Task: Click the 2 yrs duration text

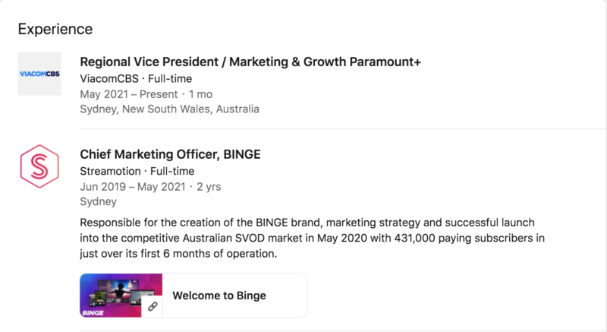Action: (x=208, y=187)
